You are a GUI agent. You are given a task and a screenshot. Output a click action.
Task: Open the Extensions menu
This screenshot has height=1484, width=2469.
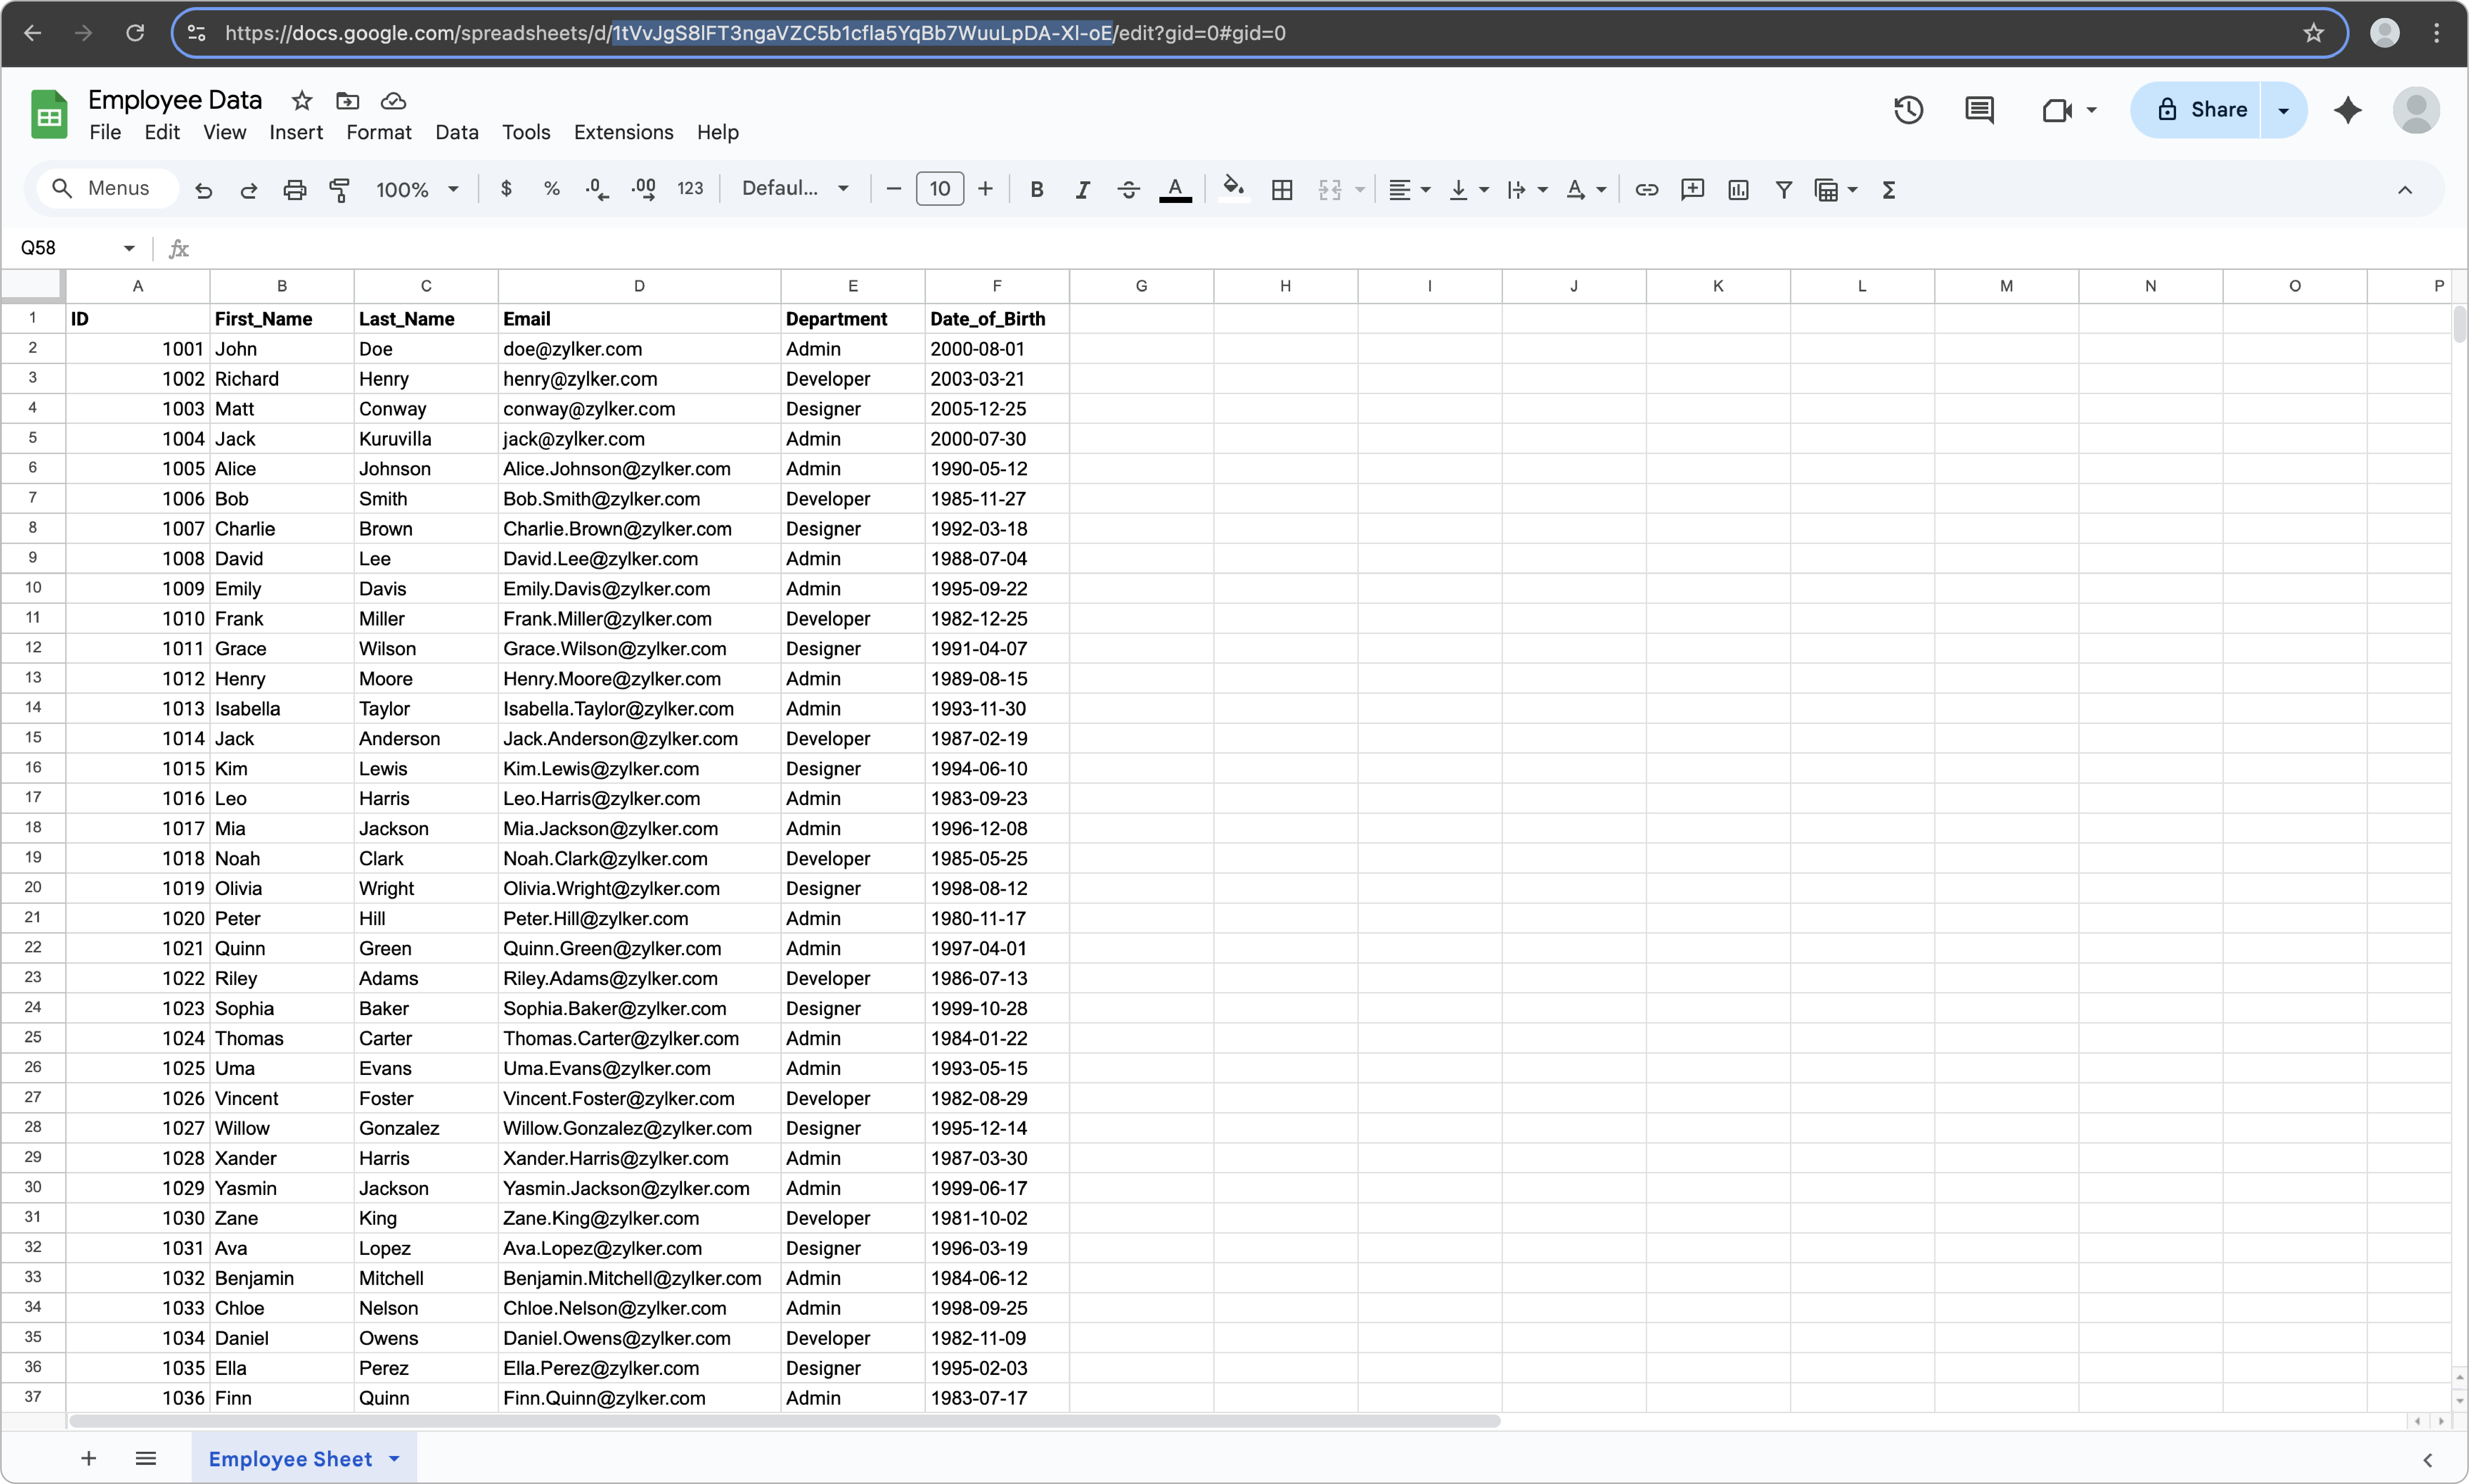623,132
